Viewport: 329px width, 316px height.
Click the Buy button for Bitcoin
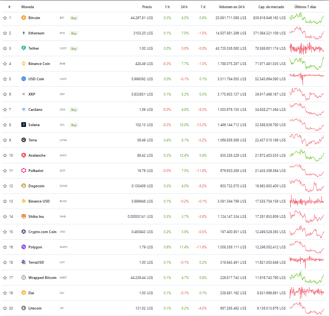(74, 18)
